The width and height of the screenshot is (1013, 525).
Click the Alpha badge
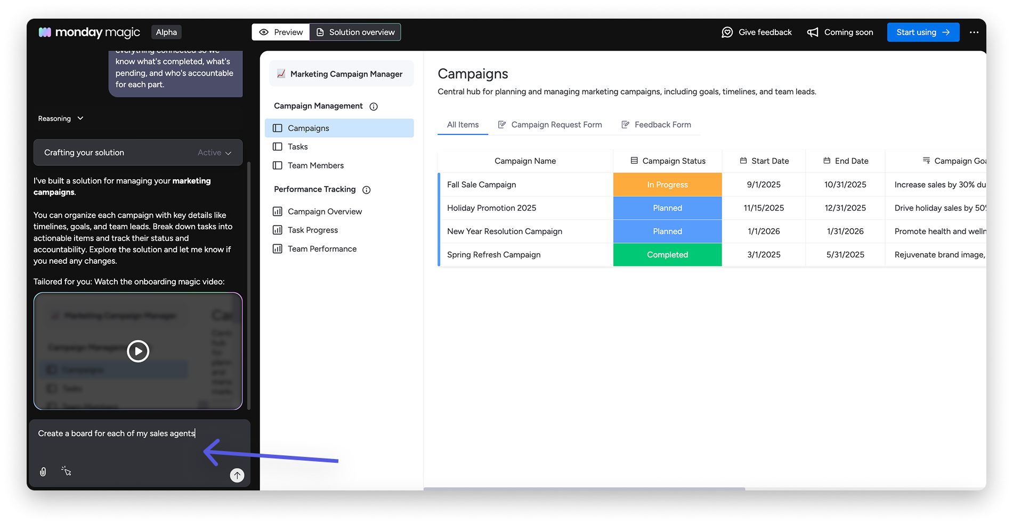pyautogui.click(x=166, y=32)
